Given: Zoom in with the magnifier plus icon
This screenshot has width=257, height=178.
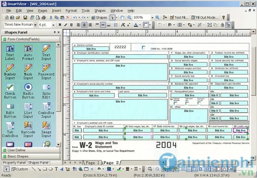Looking at the screenshot, I should coord(157,18).
